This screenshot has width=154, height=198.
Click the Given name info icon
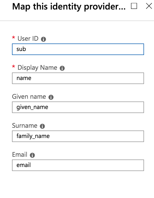click(51, 97)
